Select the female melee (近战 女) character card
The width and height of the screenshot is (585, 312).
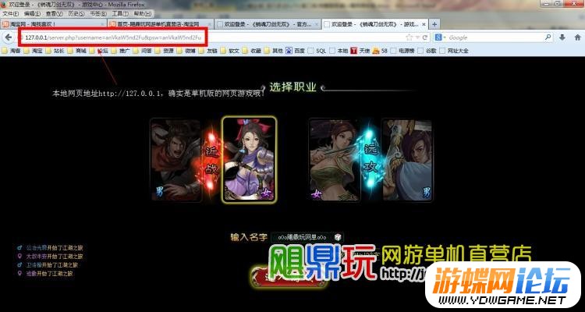pyautogui.click(x=250, y=160)
